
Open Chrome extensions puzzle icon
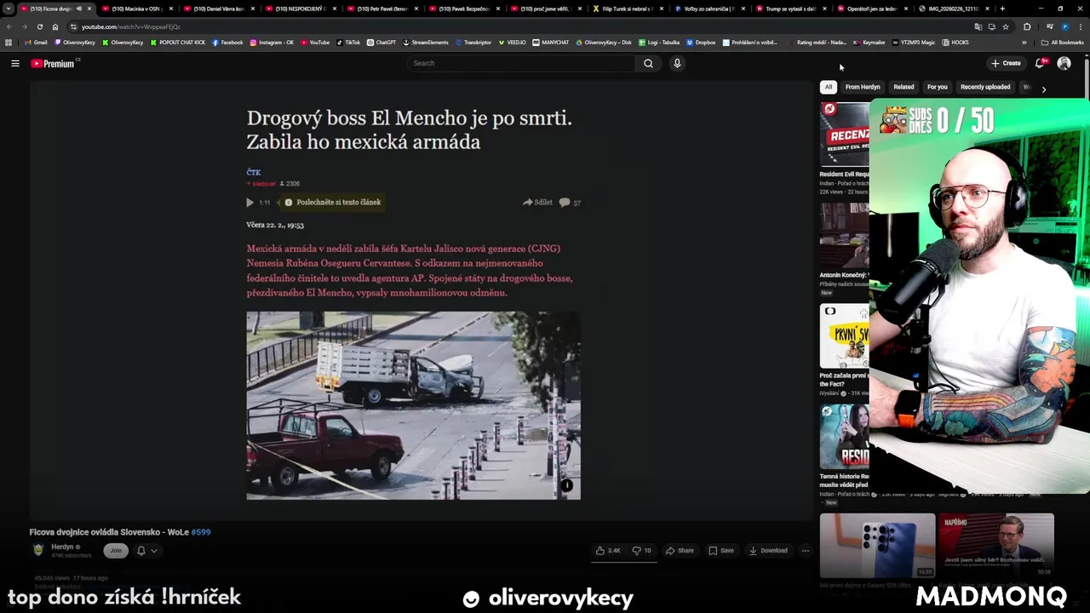(x=1027, y=26)
